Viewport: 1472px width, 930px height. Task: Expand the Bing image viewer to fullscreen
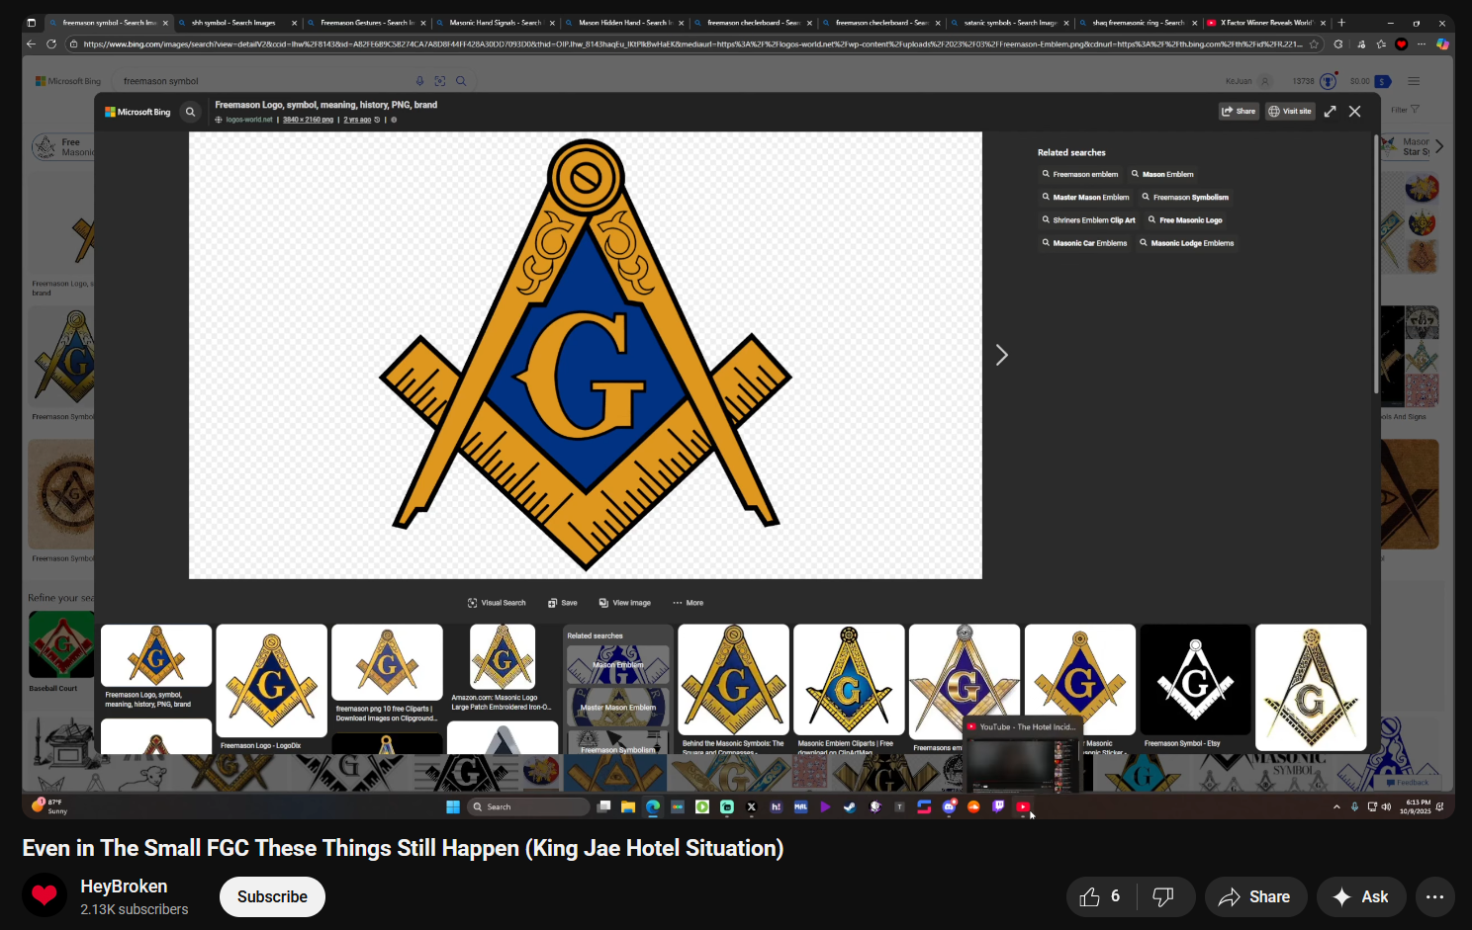click(1330, 112)
